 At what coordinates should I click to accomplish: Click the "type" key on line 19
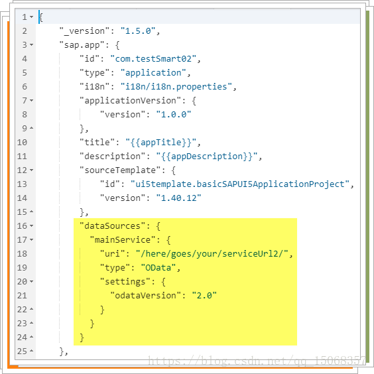[115, 268]
